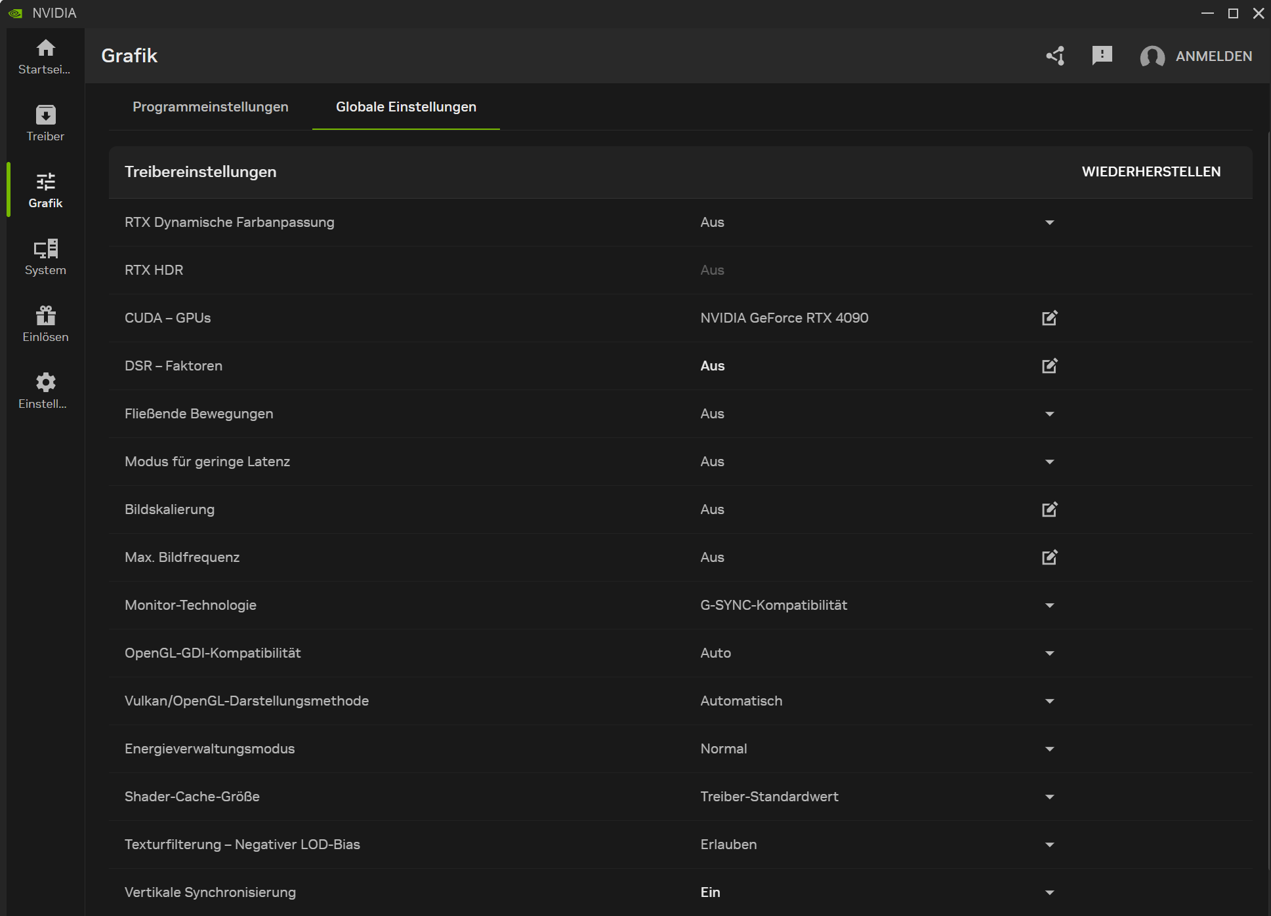Open the Einlösen gift section
1271x916 pixels.
[45, 324]
